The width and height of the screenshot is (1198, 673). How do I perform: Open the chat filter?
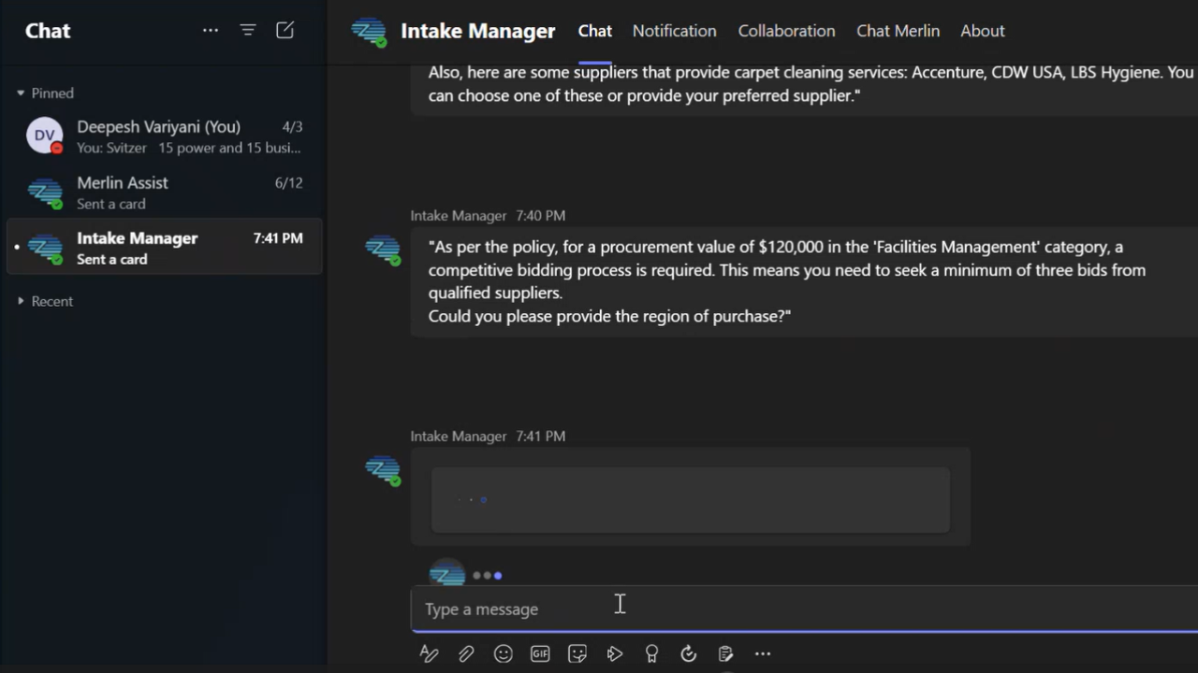tap(247, 30)
